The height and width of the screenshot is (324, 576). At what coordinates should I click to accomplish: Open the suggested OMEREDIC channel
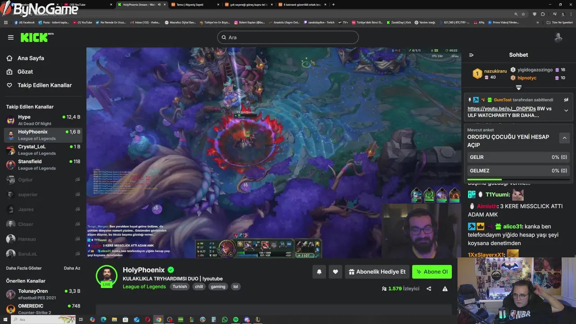point(43,309)
